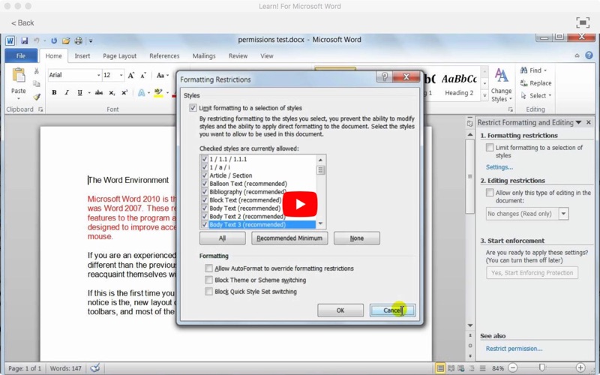Click the Find binoculars icon
Image resolution: width=600 pixels, height=375 pixels.
point(523,70)
